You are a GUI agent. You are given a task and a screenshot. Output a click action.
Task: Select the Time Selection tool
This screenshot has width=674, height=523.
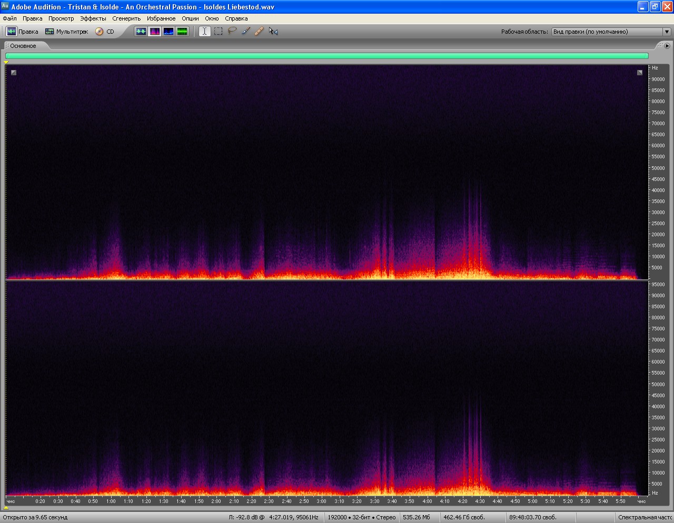205,32
